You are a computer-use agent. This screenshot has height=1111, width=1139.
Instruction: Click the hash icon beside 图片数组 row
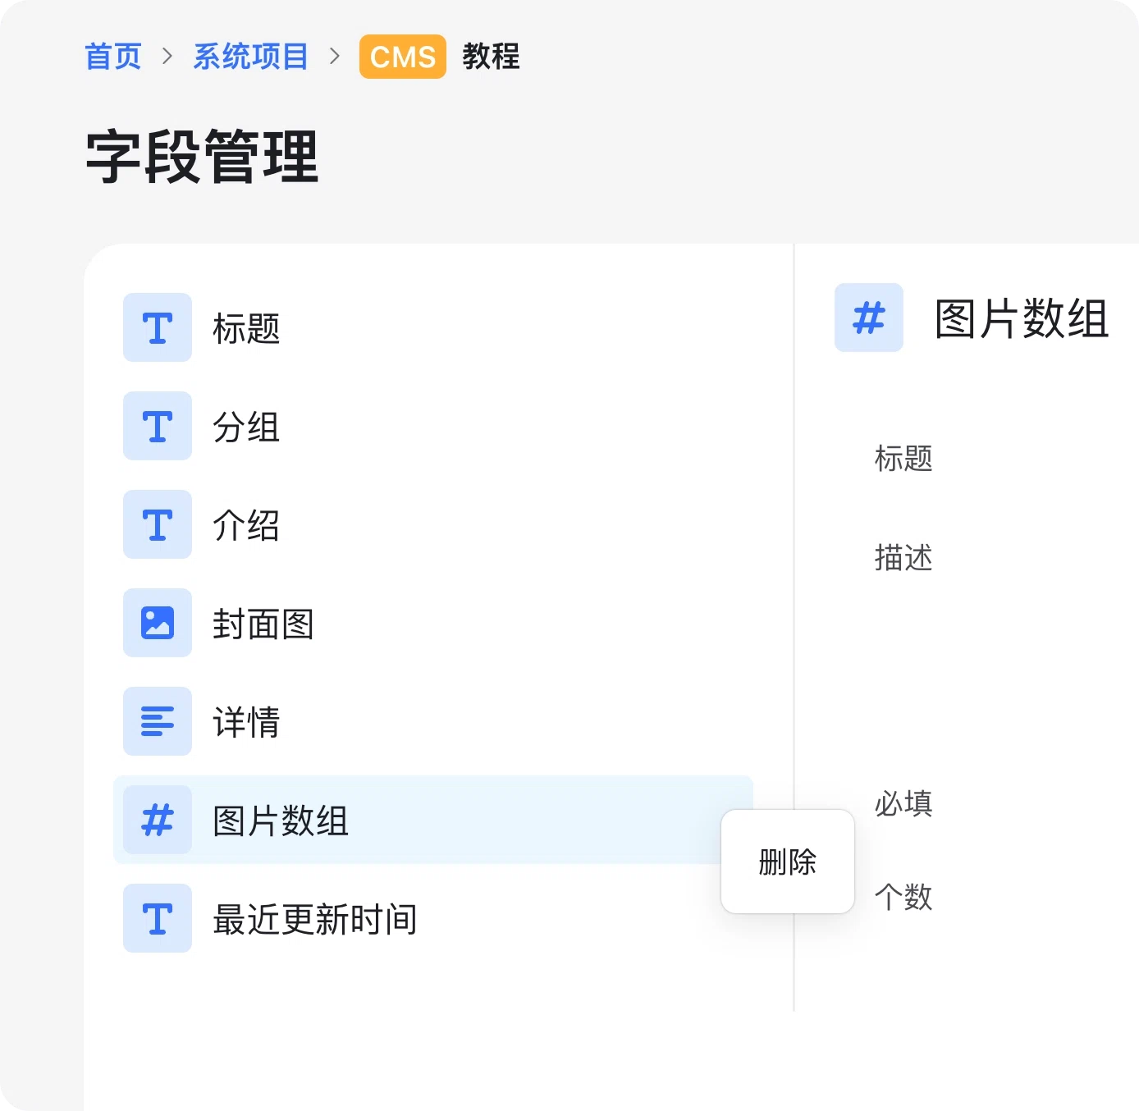pos(158,820)
